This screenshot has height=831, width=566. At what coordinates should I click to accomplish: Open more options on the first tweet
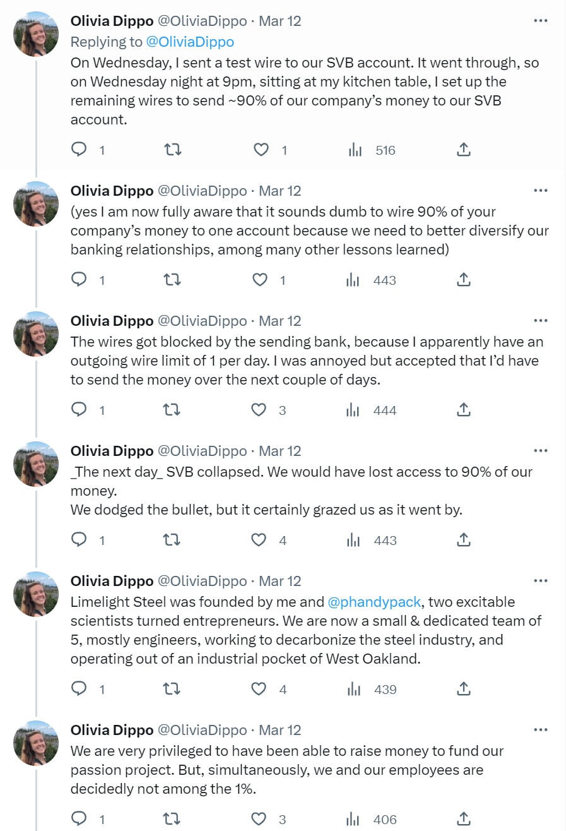click(541, 21)
